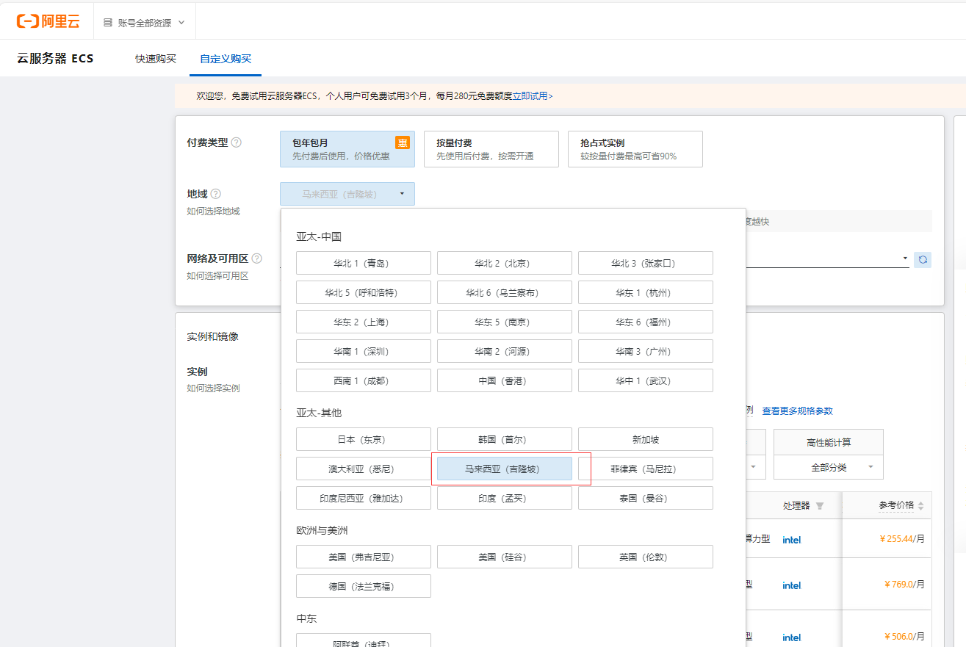Choose region 华南 3（广州）

pyautogui.click(x=646, y=351)
